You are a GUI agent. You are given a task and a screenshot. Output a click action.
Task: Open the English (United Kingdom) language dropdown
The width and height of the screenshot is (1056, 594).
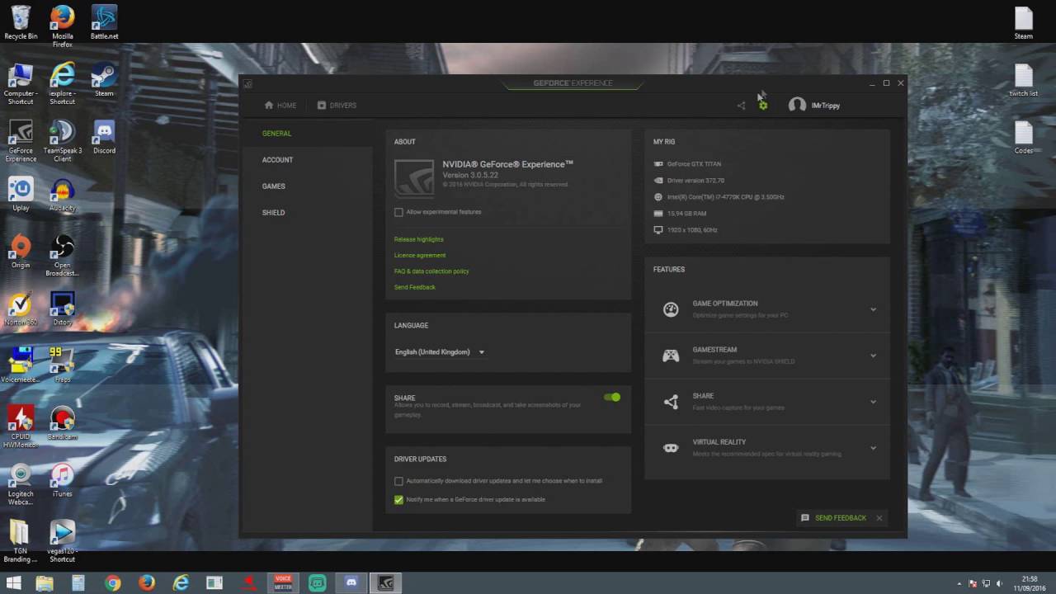[x=440, y=352]
